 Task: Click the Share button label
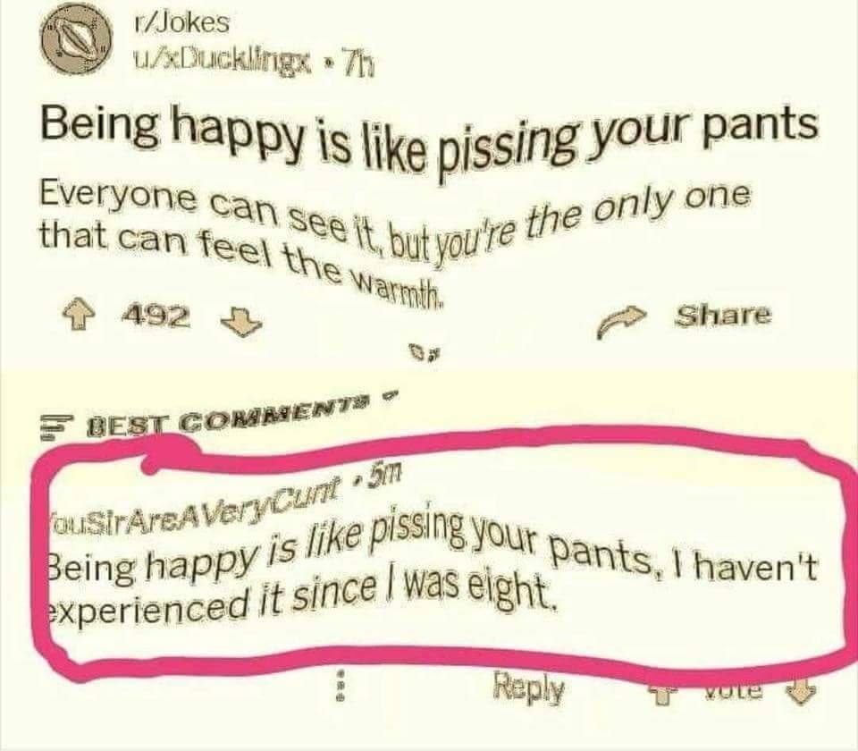(723, 314)
